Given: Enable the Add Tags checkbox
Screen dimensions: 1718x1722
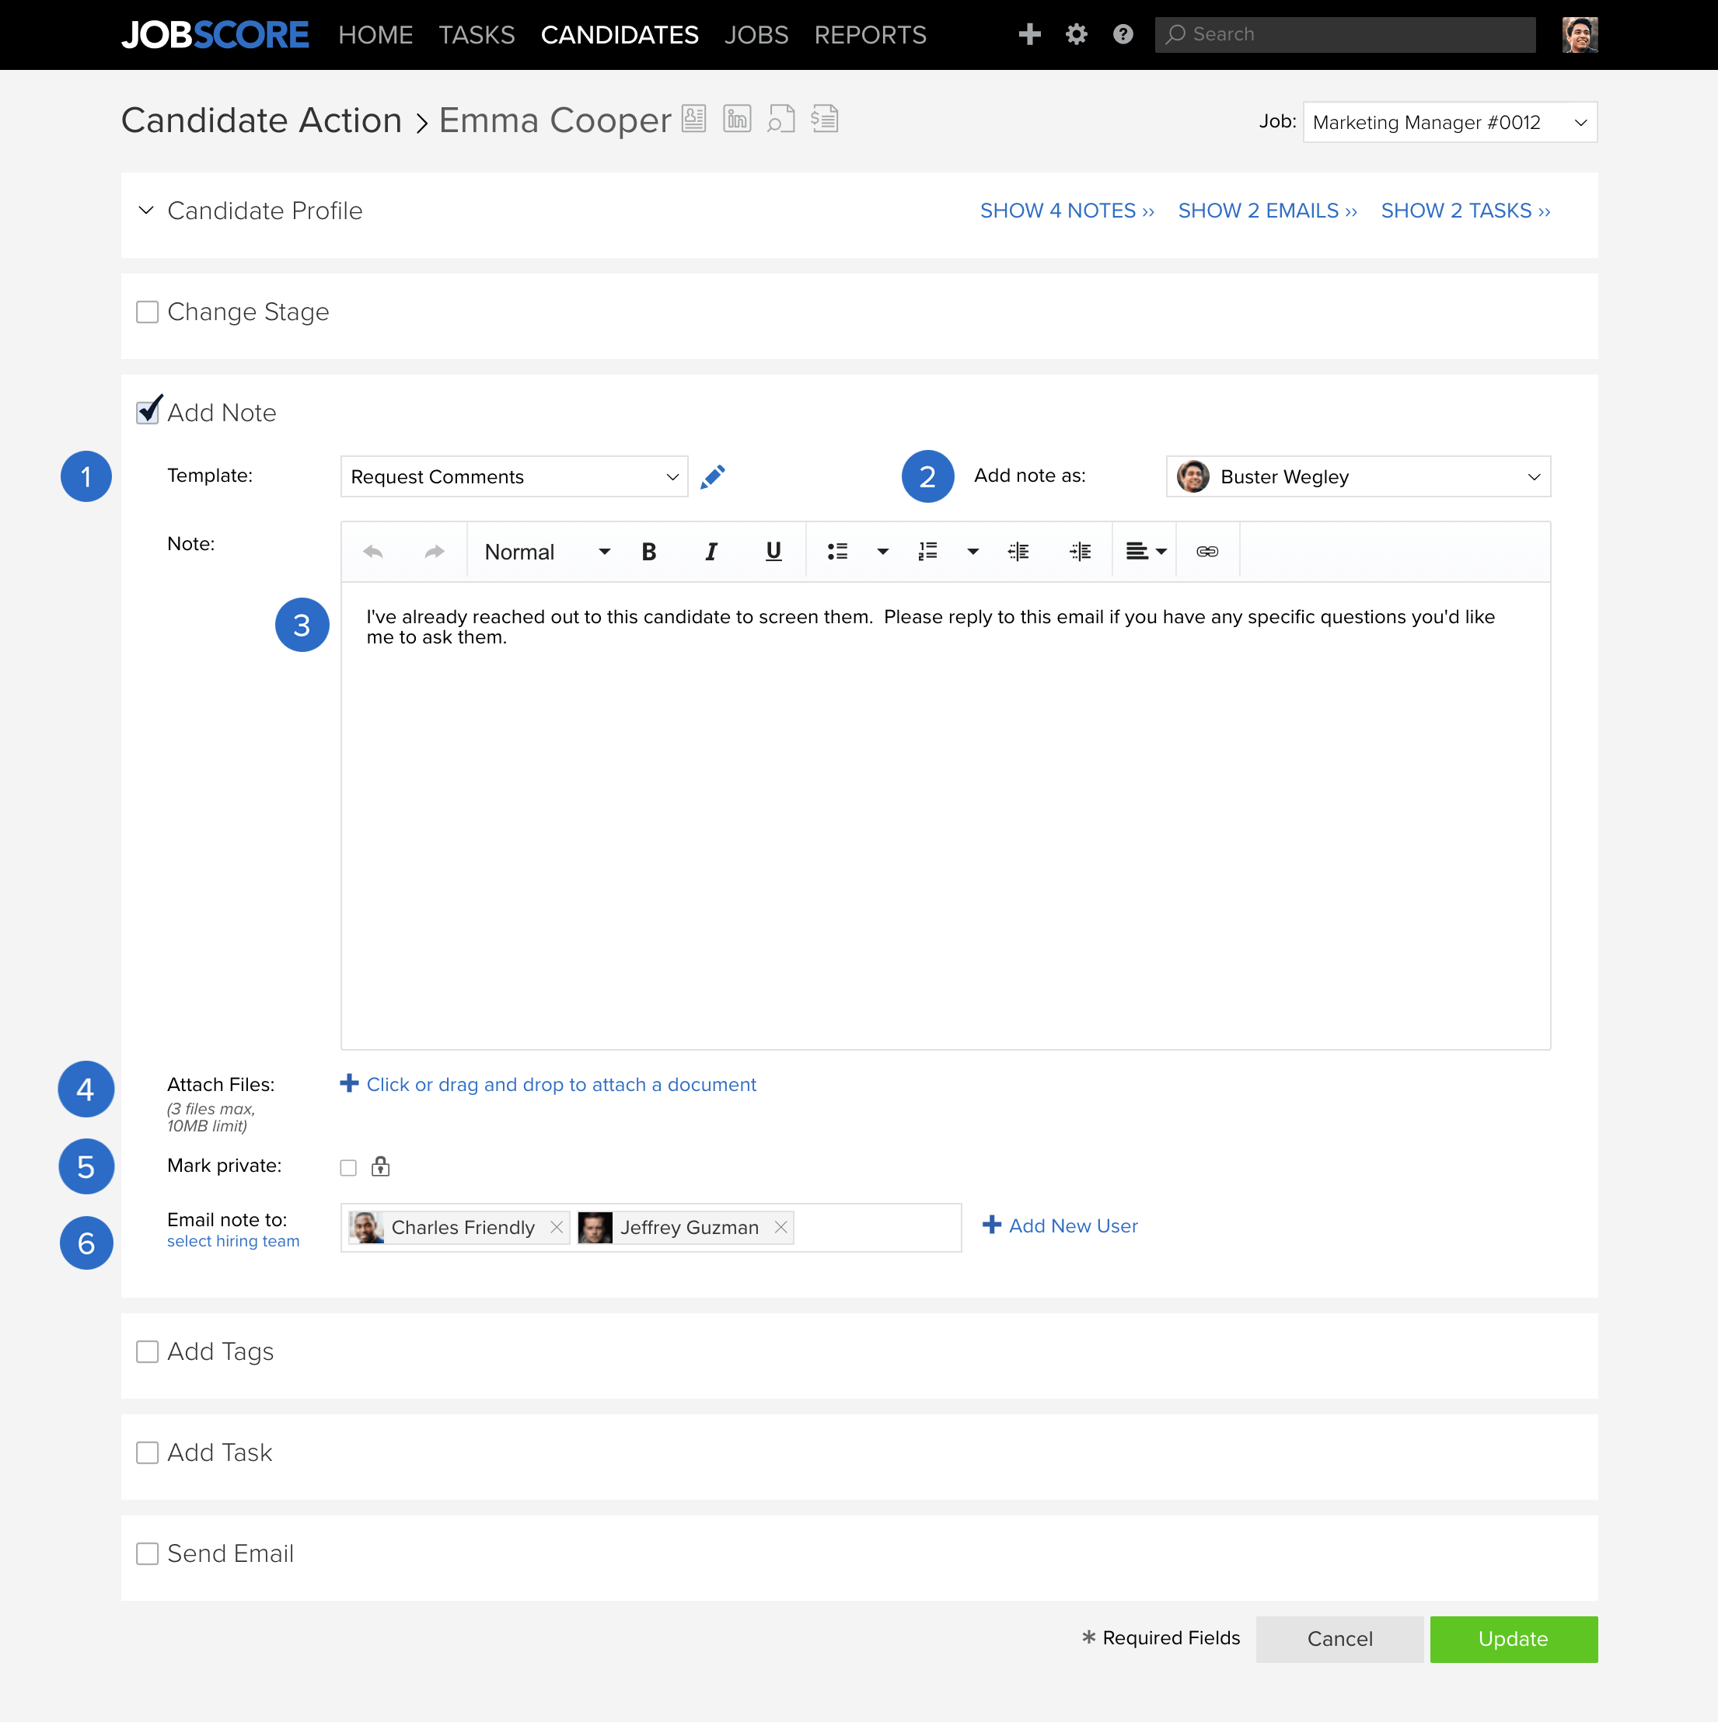Looking at the screenshot, I should (147, 1351).
